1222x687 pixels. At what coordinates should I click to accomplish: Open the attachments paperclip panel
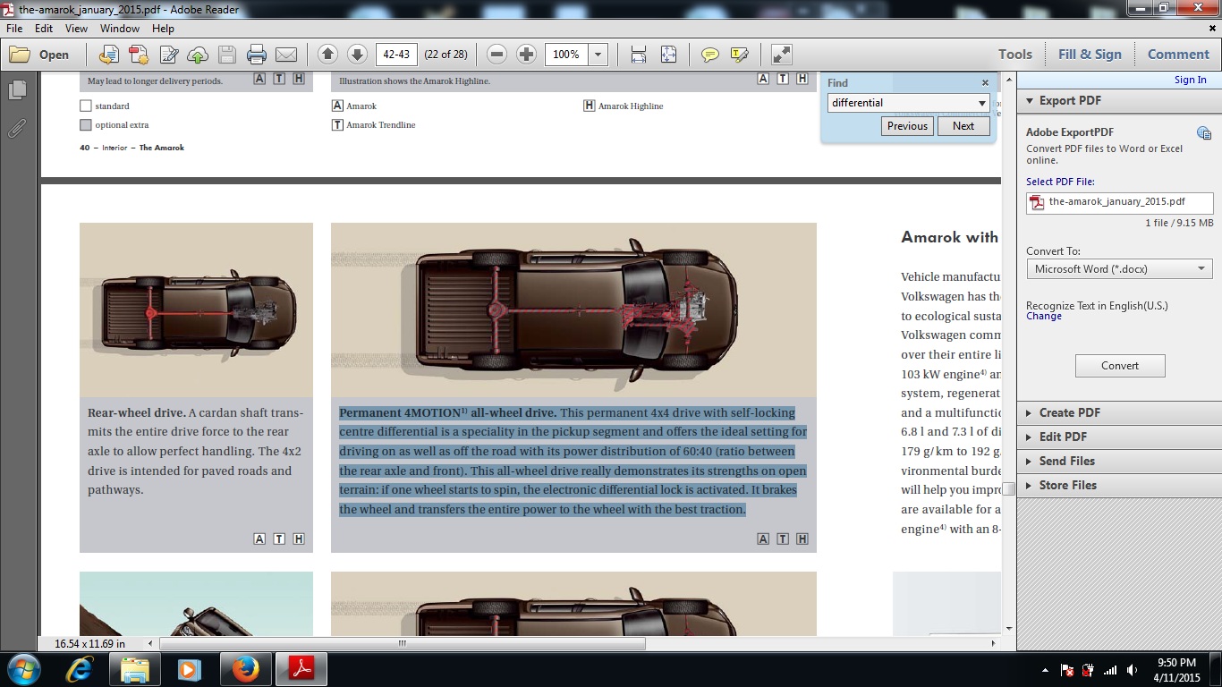point(17,128)
